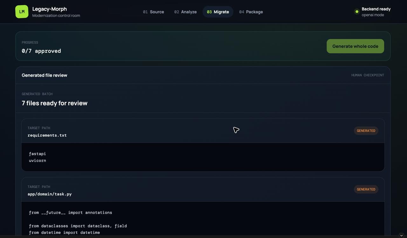Screen dimensions: 407x238
Task: Click the Backend ready status text
Action: (376, 9)
